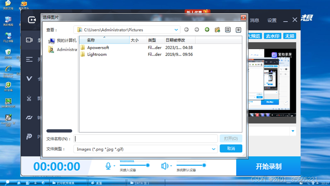Go back in file dialog navigation
330x186 pixels.
click(187, 29)
